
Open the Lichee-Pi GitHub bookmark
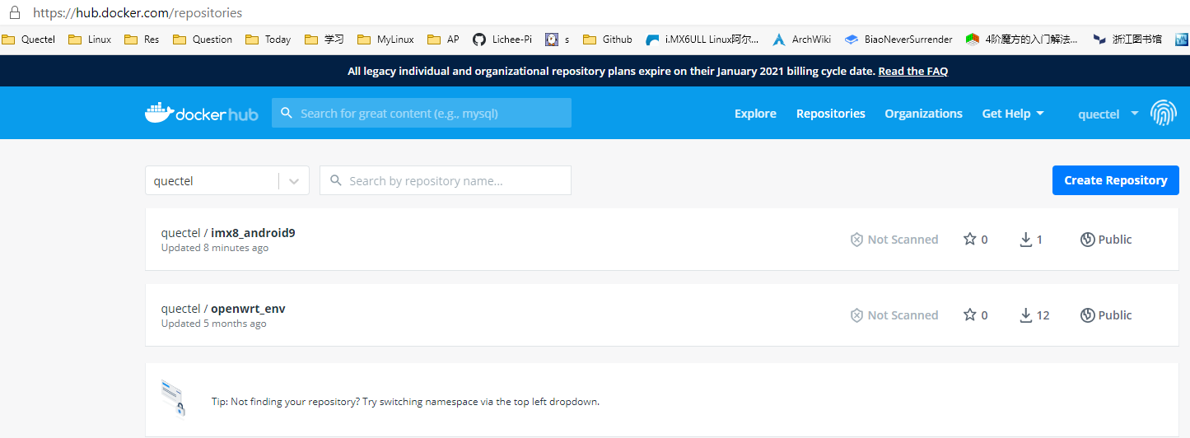point(502,39)
